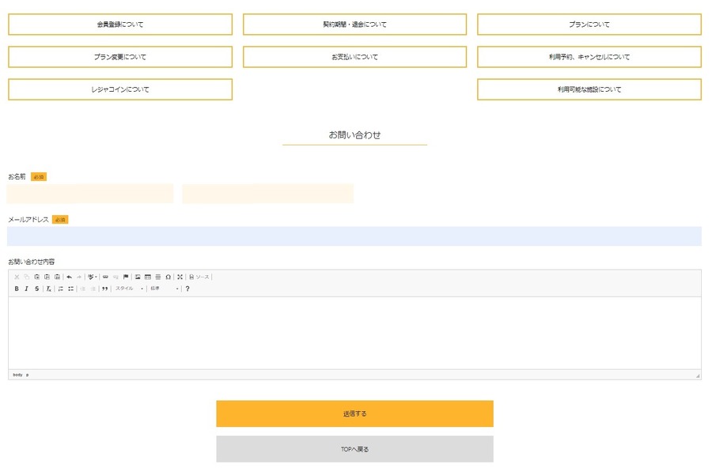Open お支払いについて FAQ category
Viewport: 712px width, 472px height.
354,57
